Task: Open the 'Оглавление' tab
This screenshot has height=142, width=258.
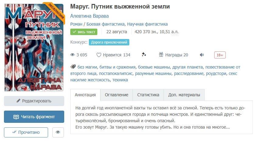Action: click(x=117, y=95)
